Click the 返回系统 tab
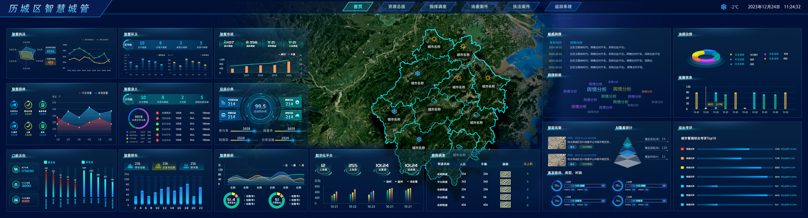Screen dimensions: 808x218 [x=563, y=7]
